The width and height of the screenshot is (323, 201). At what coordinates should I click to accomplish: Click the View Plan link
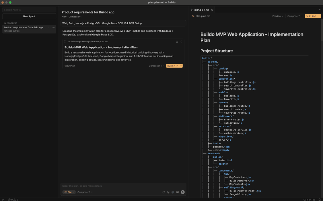tap(70, 66)
